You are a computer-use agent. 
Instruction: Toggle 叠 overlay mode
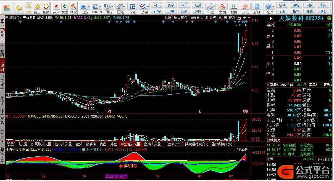[x=220, y=18]
